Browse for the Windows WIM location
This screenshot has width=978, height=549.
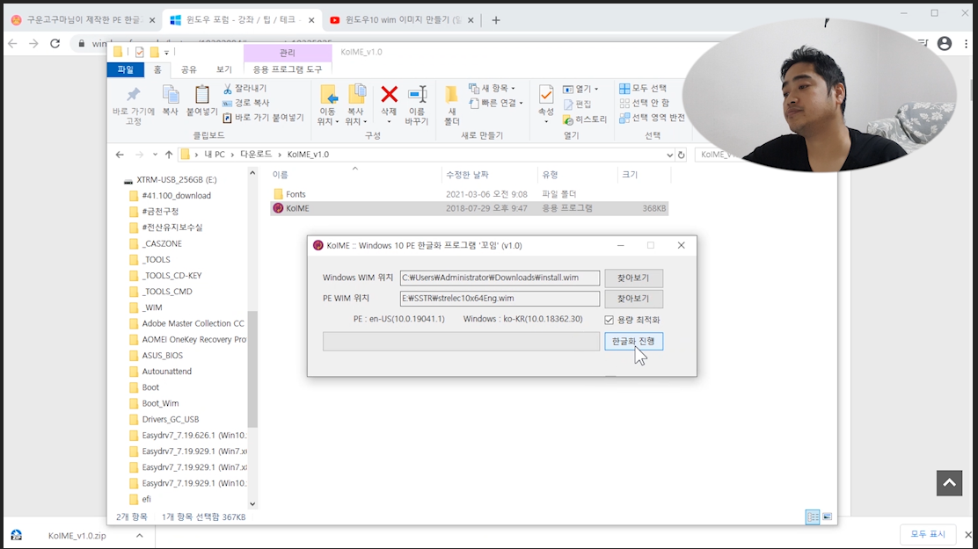tap(633, 278)
